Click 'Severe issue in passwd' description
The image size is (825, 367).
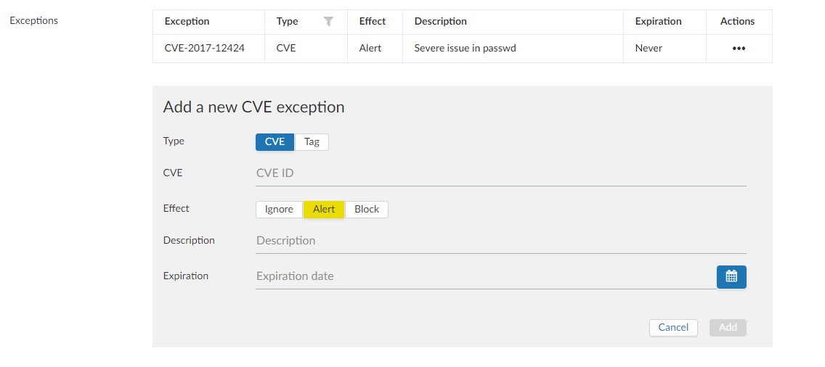click(465, 49)
